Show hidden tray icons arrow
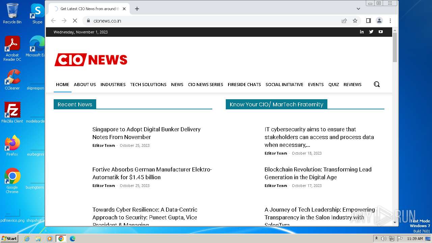Image resolution: width=432 pixels, height=243 pixels. tap(376, 239)
